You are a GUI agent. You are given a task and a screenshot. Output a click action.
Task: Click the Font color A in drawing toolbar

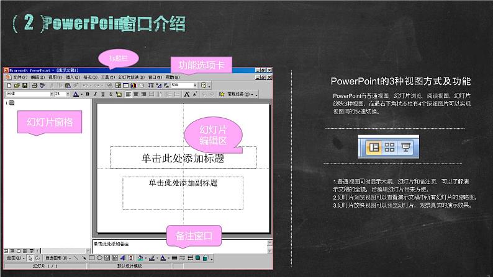(x=163, y=258)
